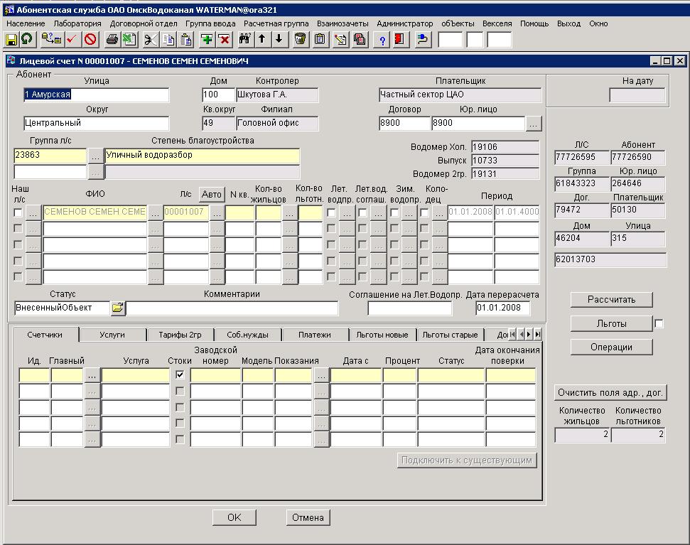690x545 pixels.
Task: Click the green refresh toolbar icon
Action: coord(27,40)
